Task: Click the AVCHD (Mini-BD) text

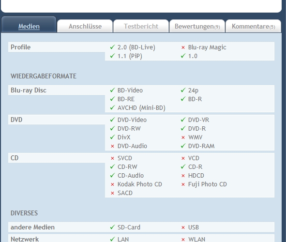Action: coord(141,108)
